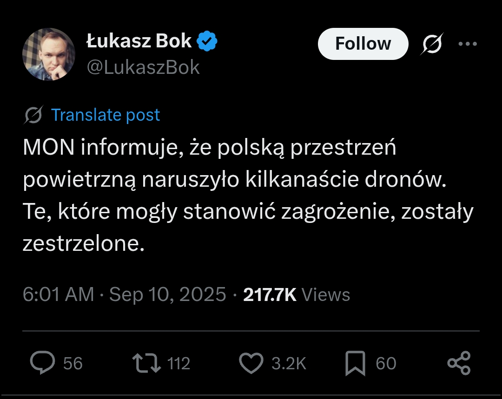Click the 217.7K Views count

tap(297, 294)
